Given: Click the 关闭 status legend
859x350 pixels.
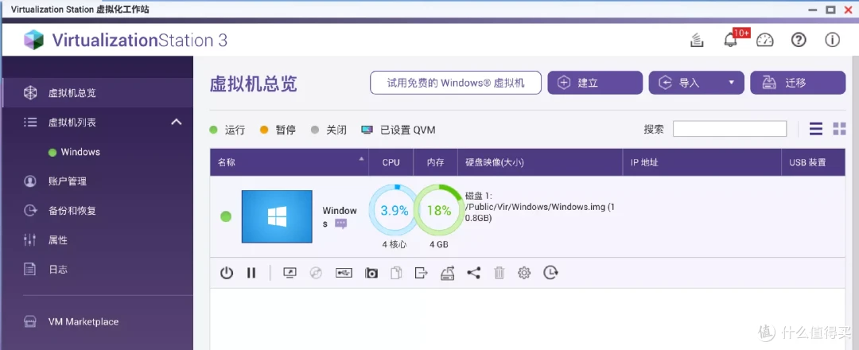Looking at the screenshot, I should click(328, 130).
